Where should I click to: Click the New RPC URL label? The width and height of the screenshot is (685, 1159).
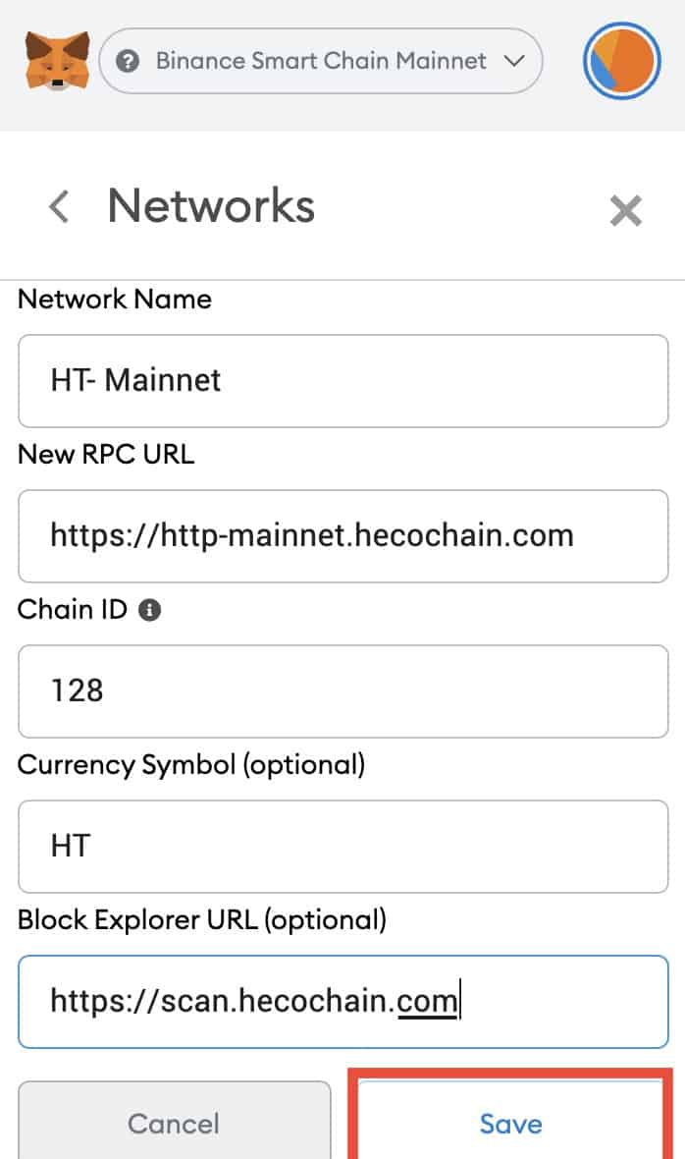pos(106,454)
